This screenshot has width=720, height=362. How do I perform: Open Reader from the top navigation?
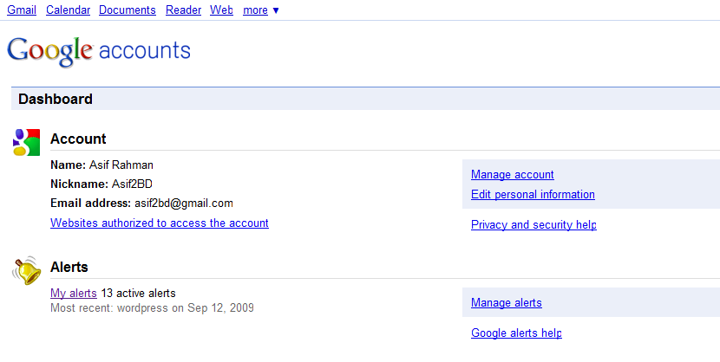[183, 10]
